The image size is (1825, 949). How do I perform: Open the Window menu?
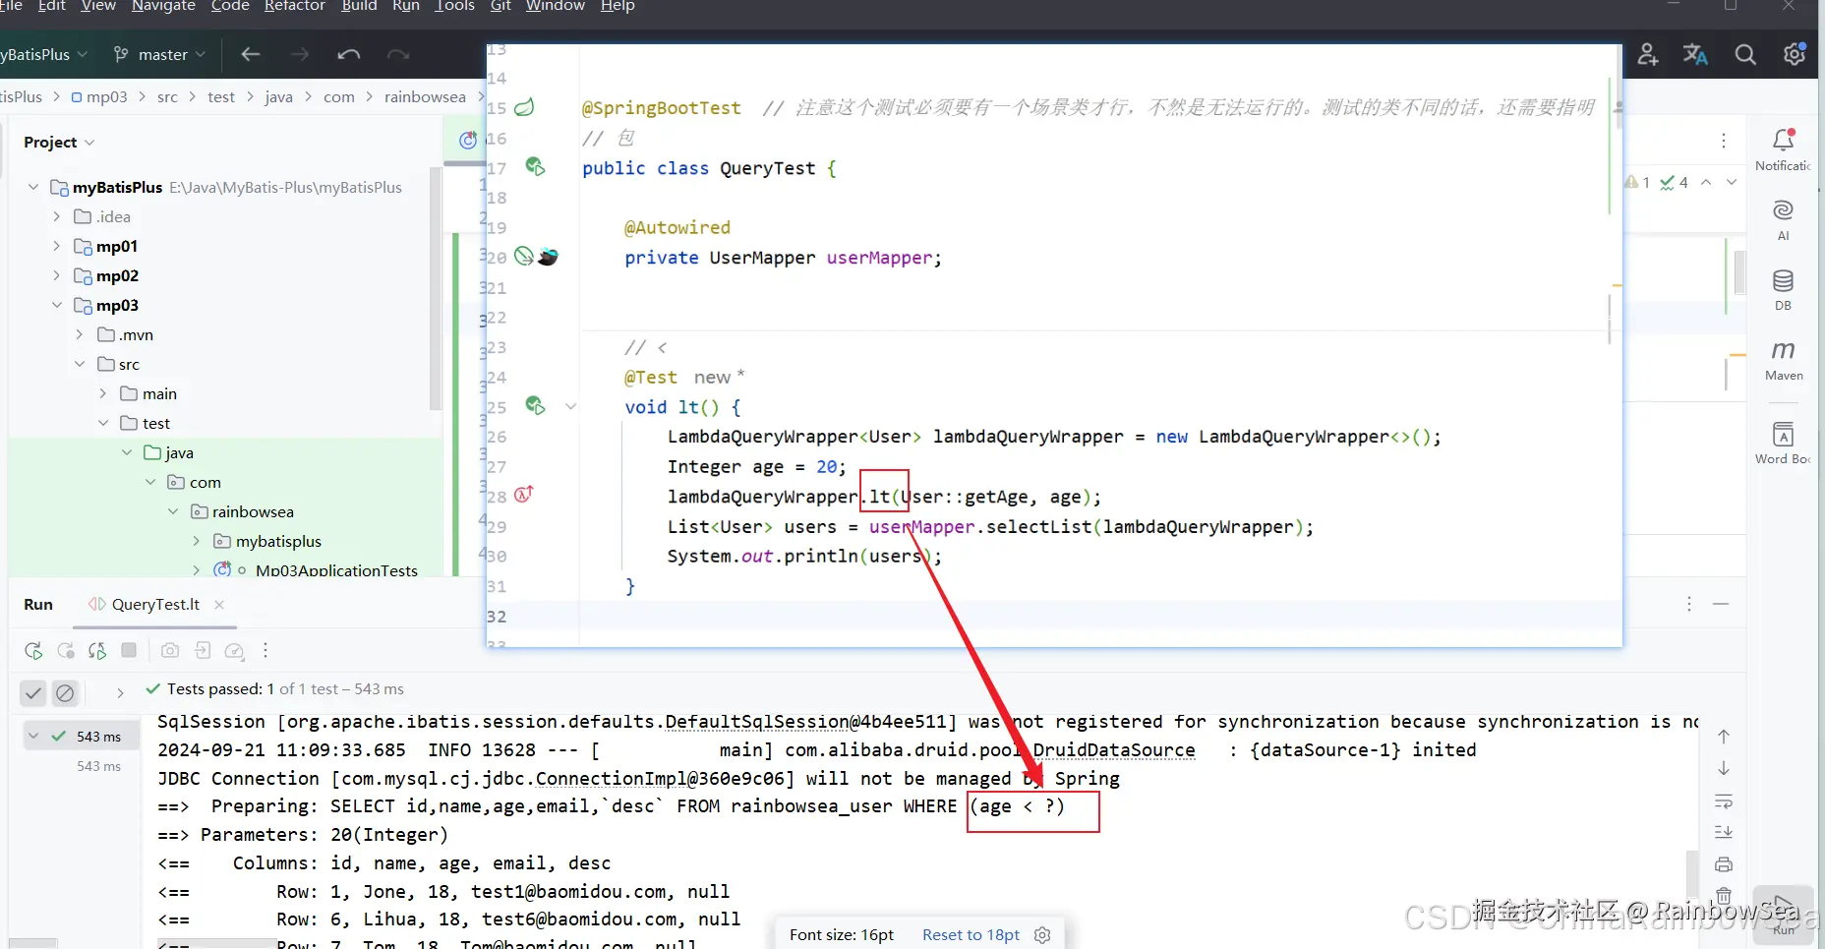click(x=556, y=7)
